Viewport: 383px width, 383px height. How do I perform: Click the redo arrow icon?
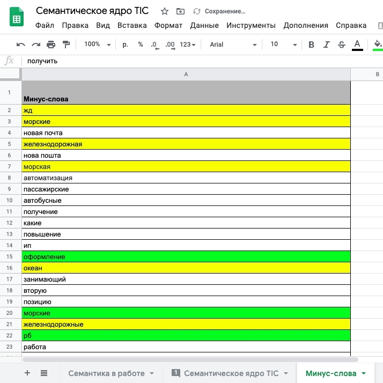click(x=36, y=45)
